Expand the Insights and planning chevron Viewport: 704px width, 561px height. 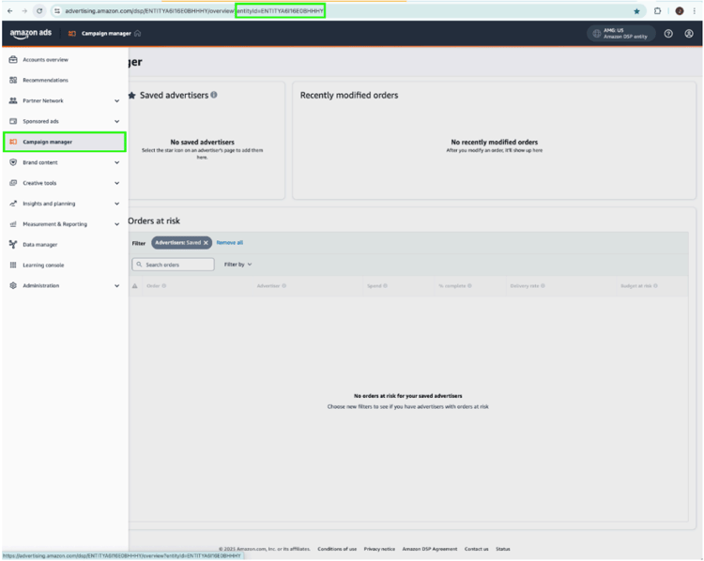(116, 204)
